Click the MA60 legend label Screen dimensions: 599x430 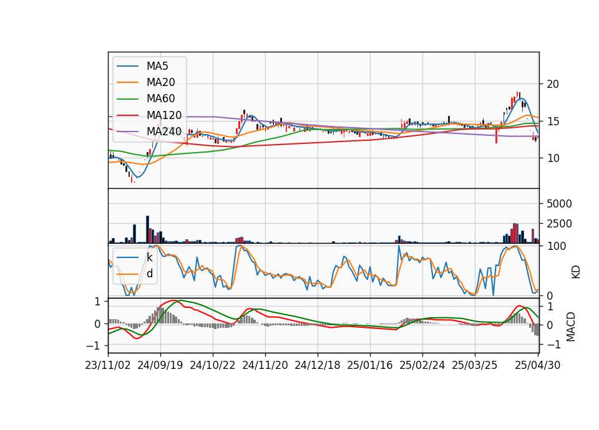pyautogui.click(x=160, y=99)
